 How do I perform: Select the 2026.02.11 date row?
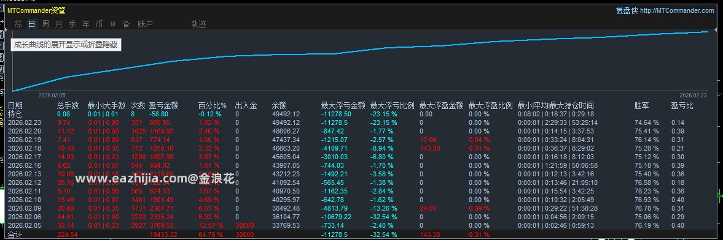[x=25, y=191]
